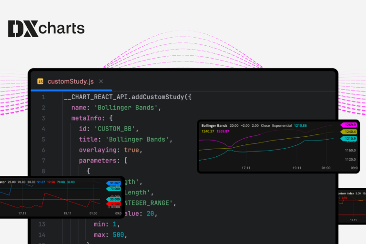Click the title 'Bollinger Bands' string on line 5
Screen dimensions: 366x244
137,140
